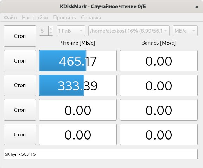The width and height of the screenshot is (203, 168).
Task: Open the Справка menu
Action: pyautogui.click(x=91, y=18)
